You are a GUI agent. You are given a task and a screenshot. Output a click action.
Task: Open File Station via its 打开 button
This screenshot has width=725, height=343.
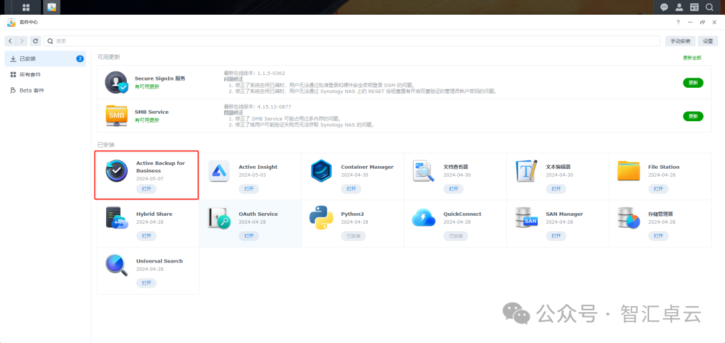[659, 189]
